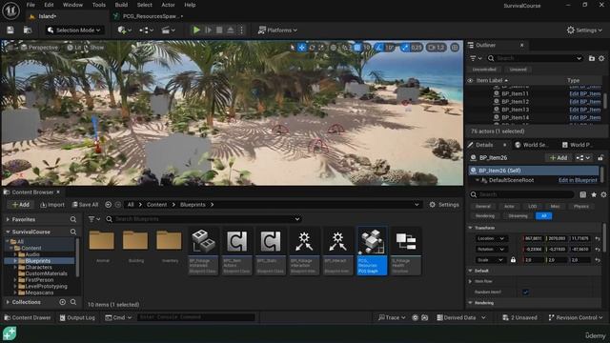The height and width of the screenshot is (343, 610).
Task: Open the Selection Mode dropdown
Action: (74, 30)
